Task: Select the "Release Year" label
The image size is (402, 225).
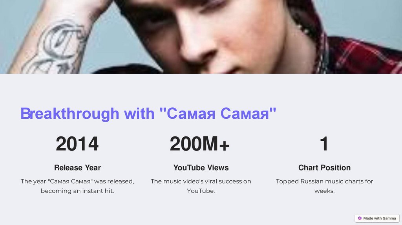Action: point(77,168)
